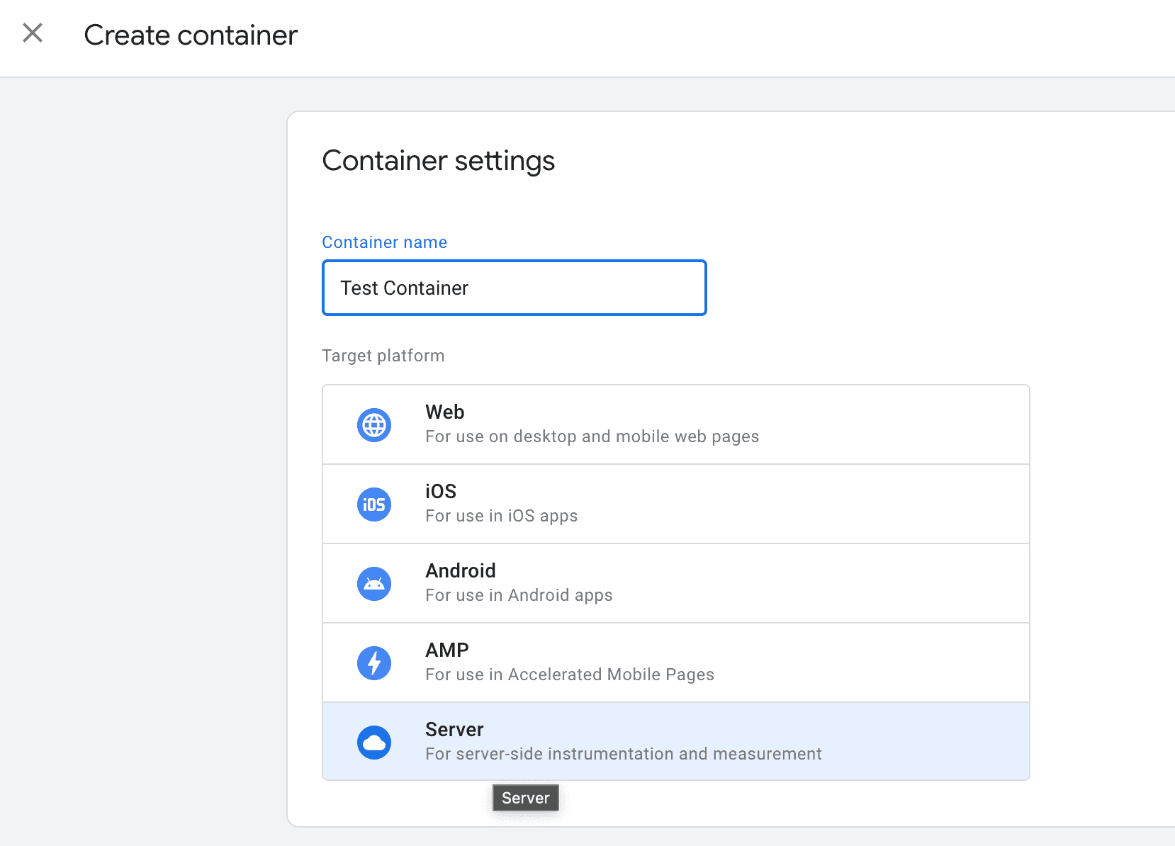
Task: Close the Create container dialog
Action: coord(33,33)
